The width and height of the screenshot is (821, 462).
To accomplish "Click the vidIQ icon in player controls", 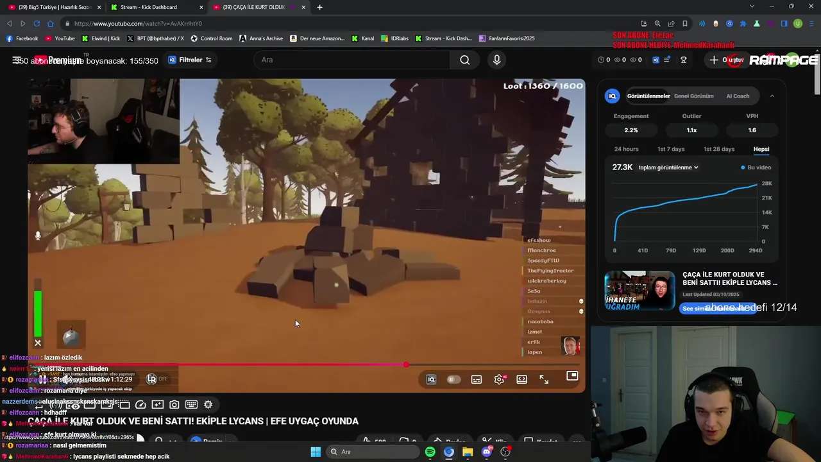I will coord(431,379).
